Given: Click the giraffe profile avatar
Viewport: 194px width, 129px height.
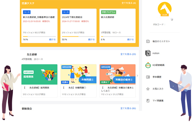Looking at the screenshot, I should tap(165, 9).
